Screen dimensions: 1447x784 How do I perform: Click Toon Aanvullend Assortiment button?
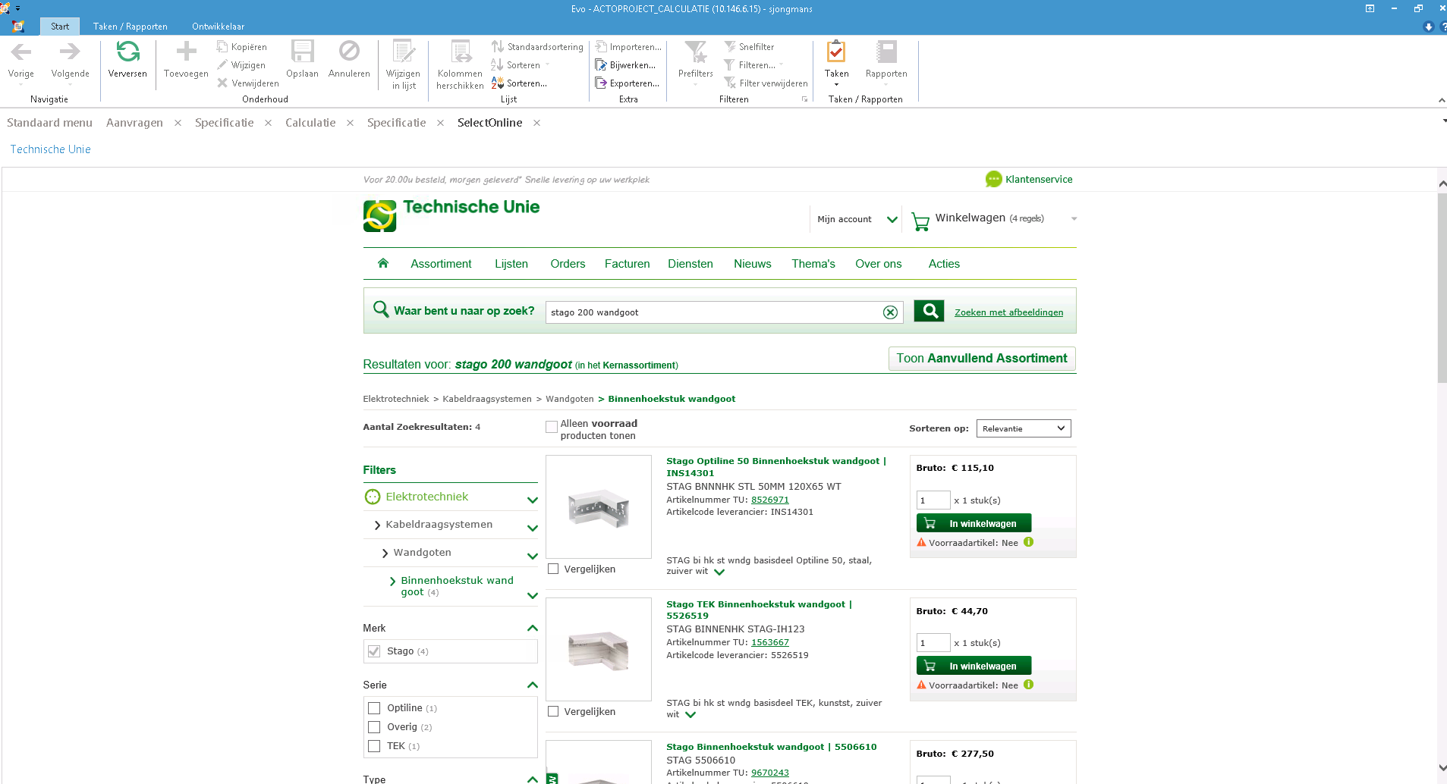pos(982,359)
